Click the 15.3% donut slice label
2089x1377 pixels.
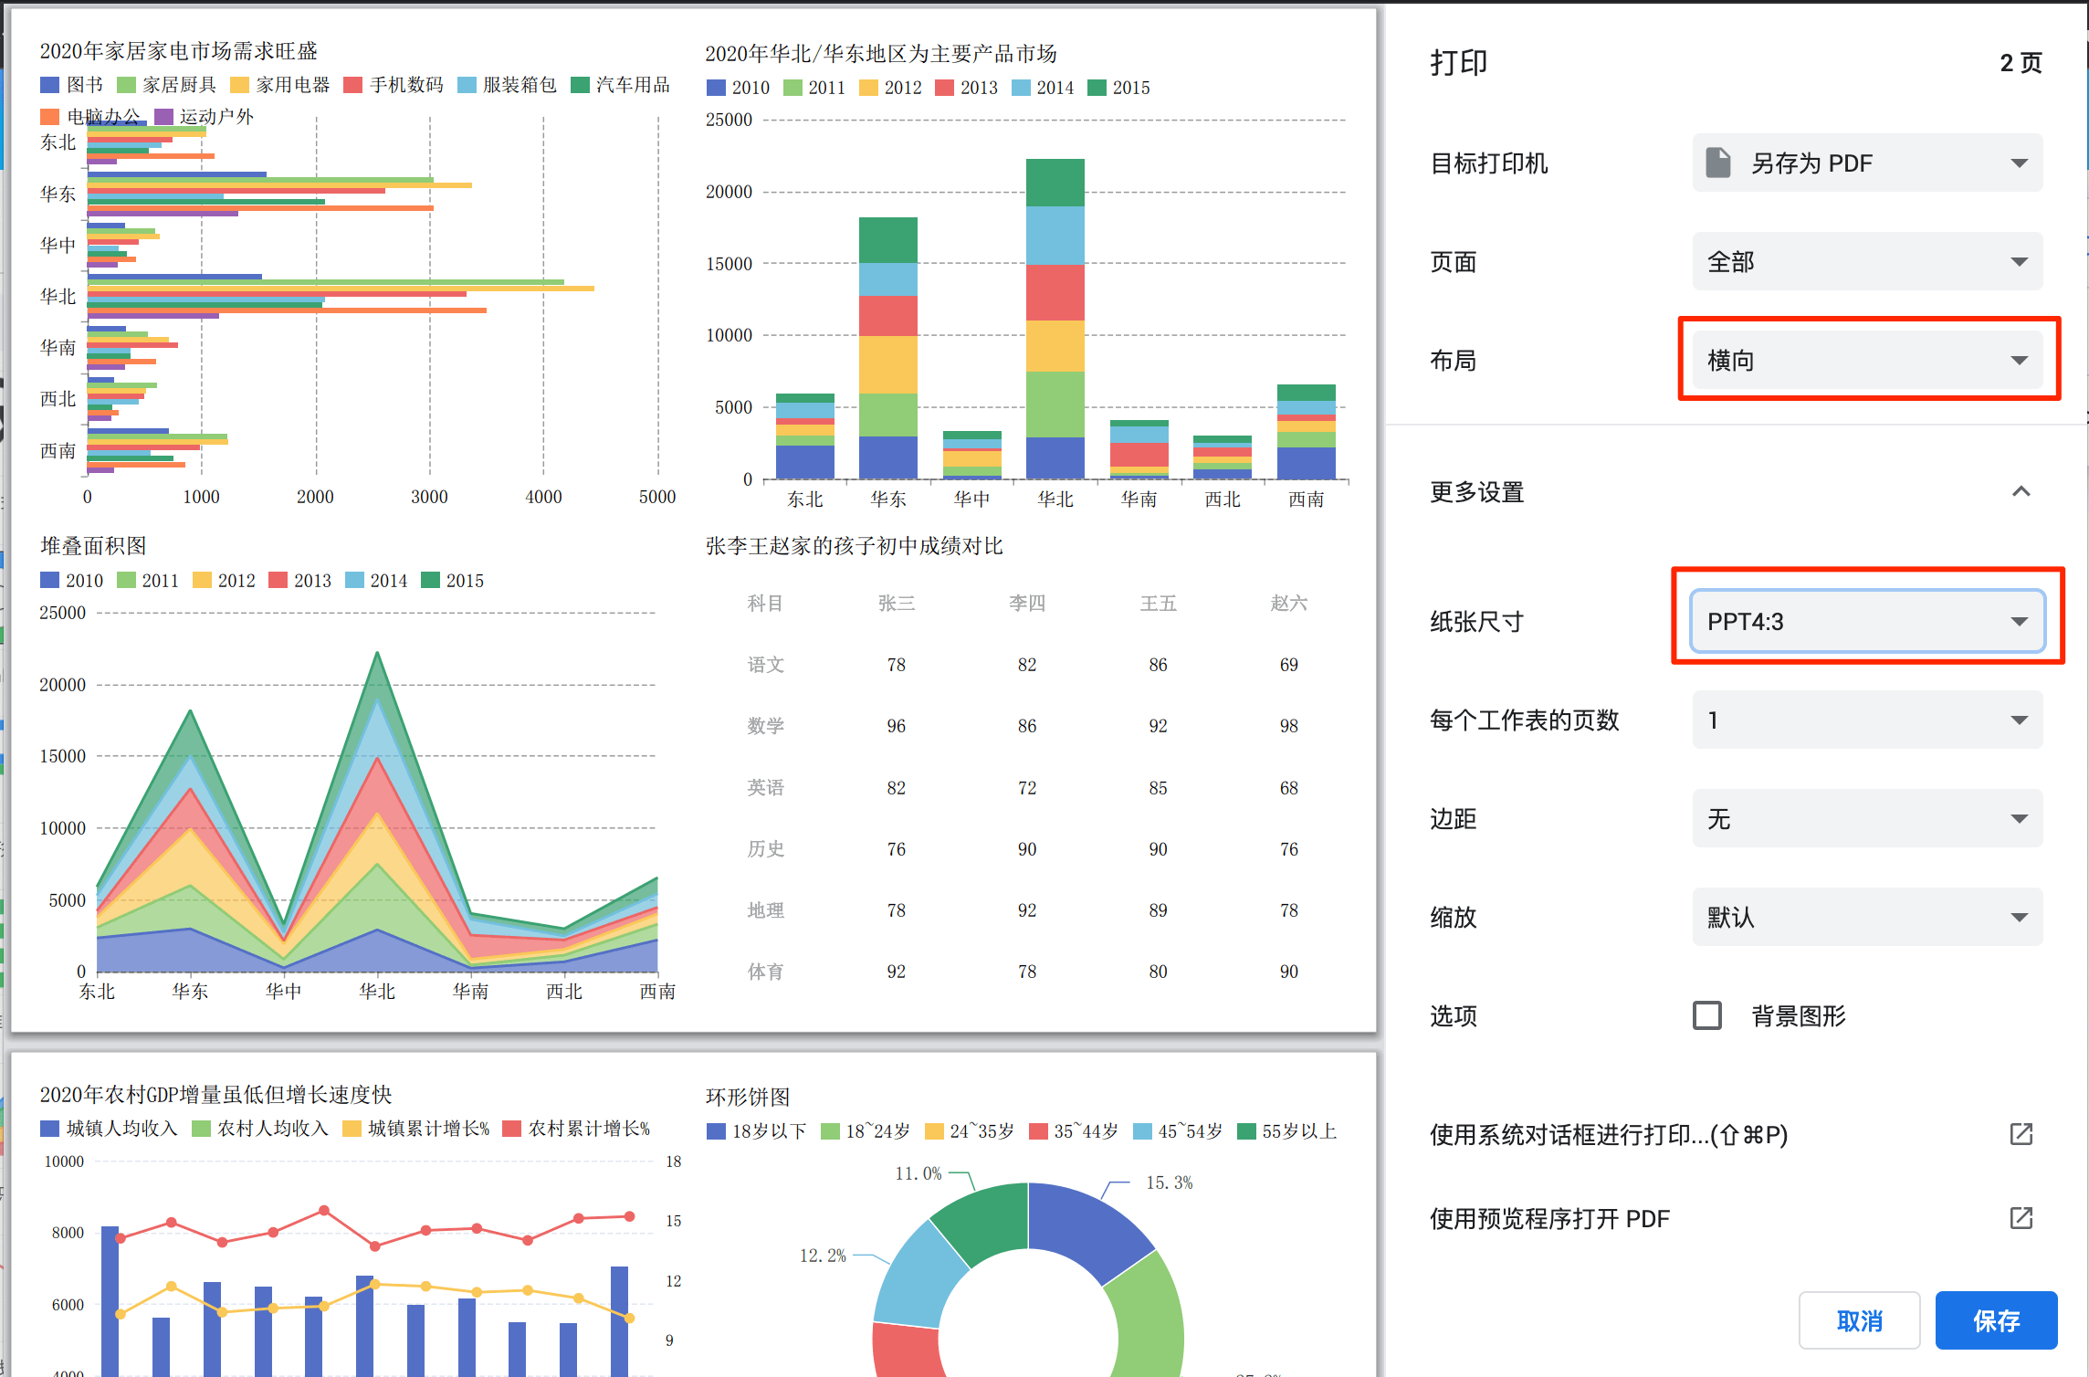pos(1169,1183)
